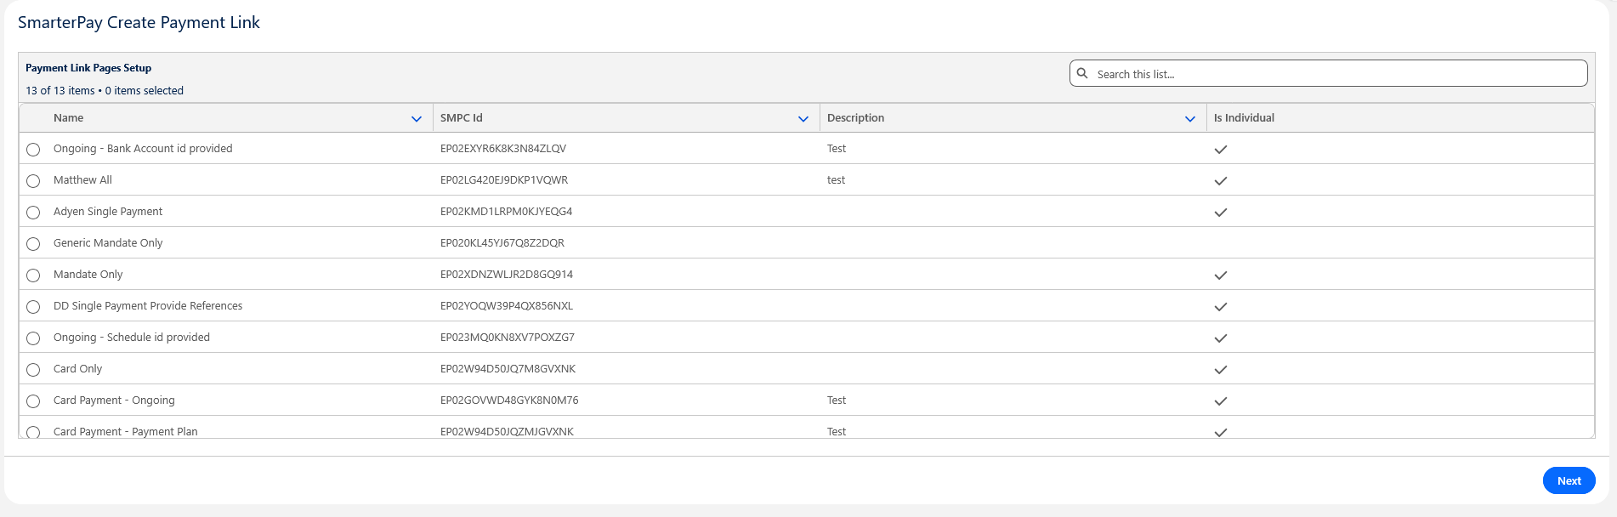
Task: Pick the DD Single Payment Provide References radio
Action: click(x=33, y=307)
